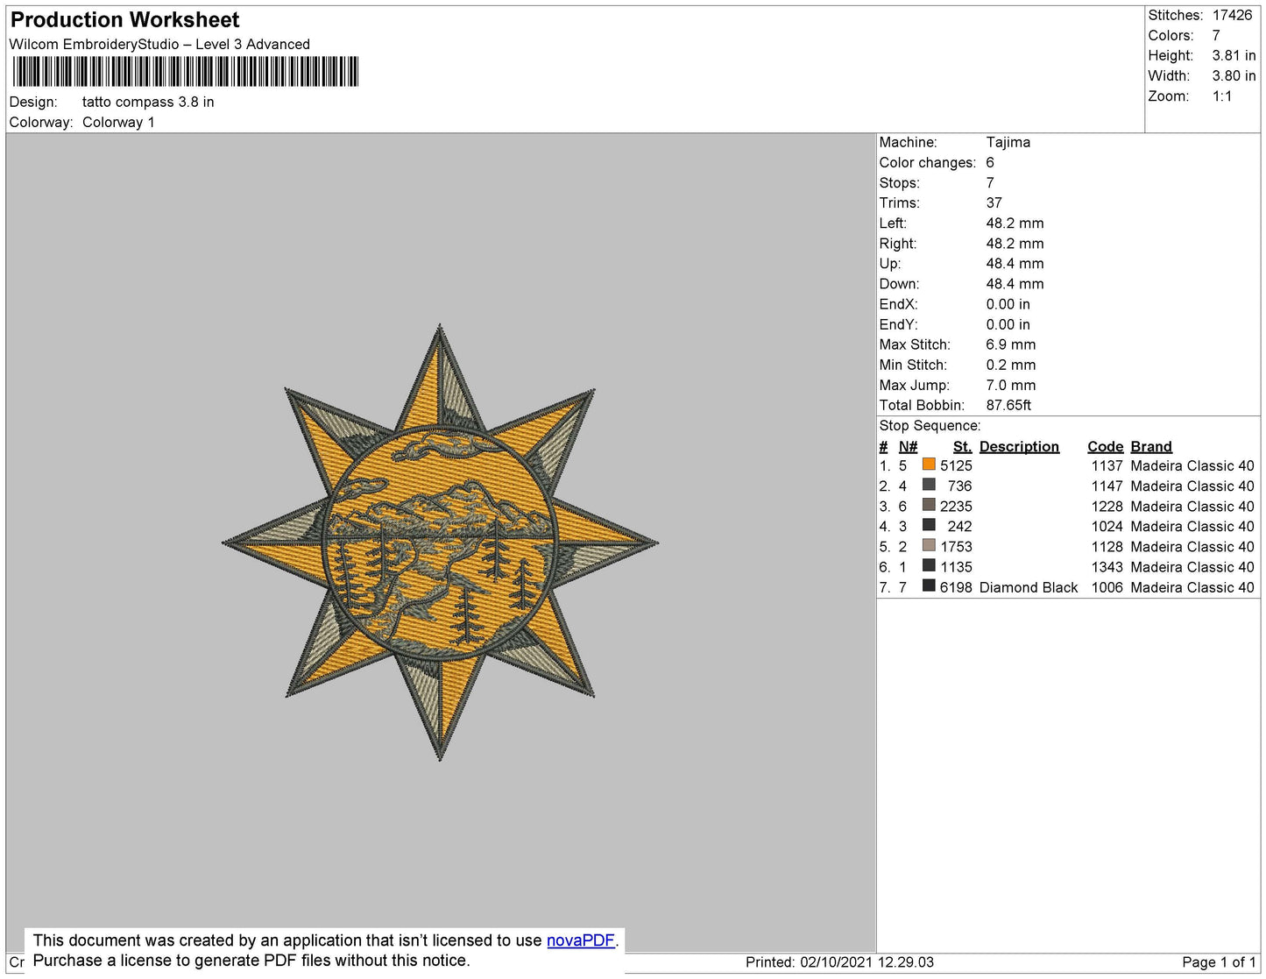1266x979 pixels.
Task: Click the Max Jump value '7.0 mm'
Action: [x=1011, y=385]
